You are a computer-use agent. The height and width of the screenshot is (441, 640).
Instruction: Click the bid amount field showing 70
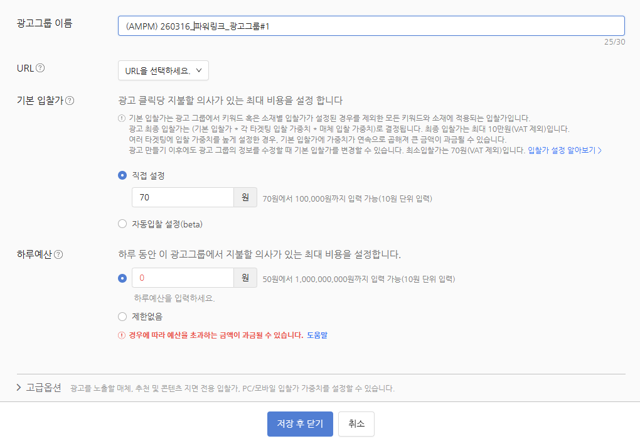183,197
